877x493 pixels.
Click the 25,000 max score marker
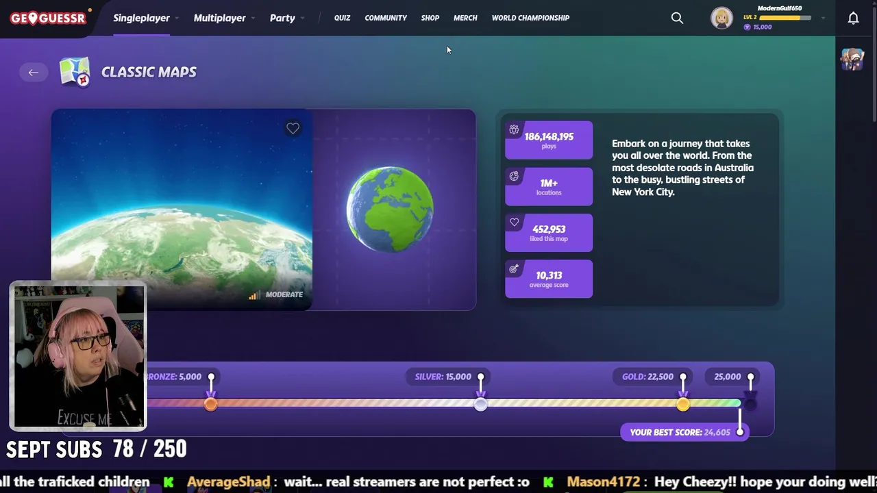point(733,377)
